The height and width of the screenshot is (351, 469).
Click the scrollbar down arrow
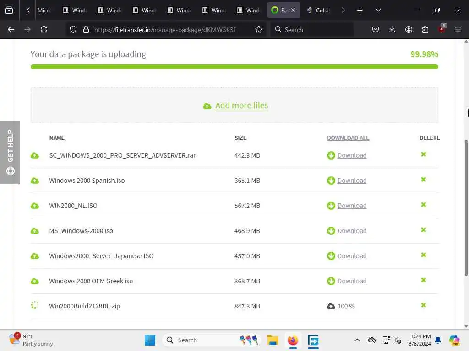(x=466, y=326)
